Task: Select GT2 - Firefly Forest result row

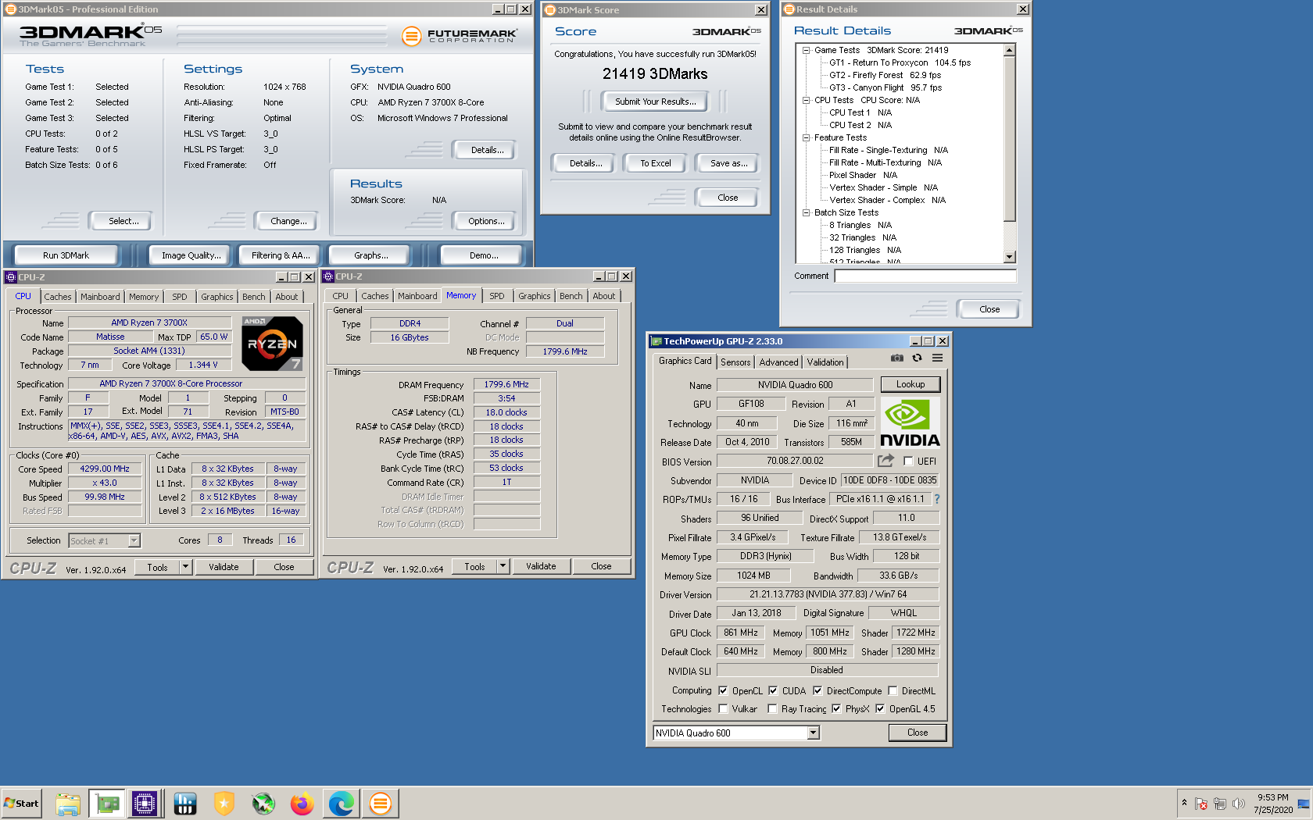Action: click(x=885, y=75)
